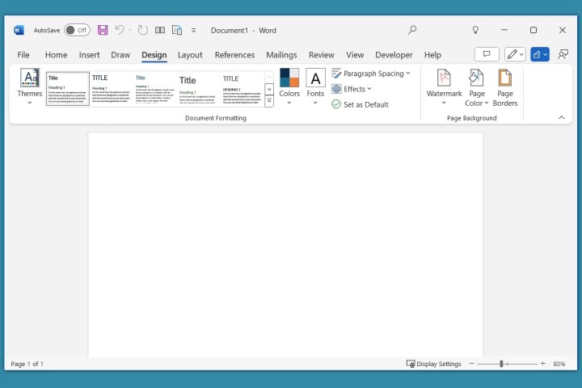Screen dimensions: 582x388
Task: Expand the Paragraph Spacing dropdown
Action: click(x=371, y=74)
